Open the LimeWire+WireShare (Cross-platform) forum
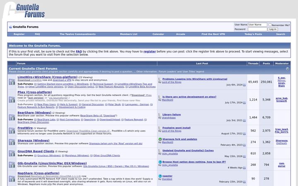 coord(48,77)
